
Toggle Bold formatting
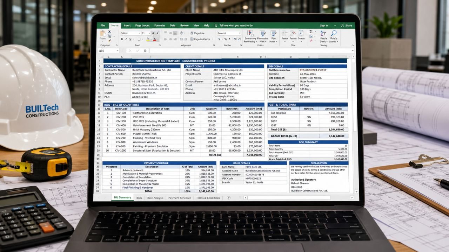(x=122, y=39)
